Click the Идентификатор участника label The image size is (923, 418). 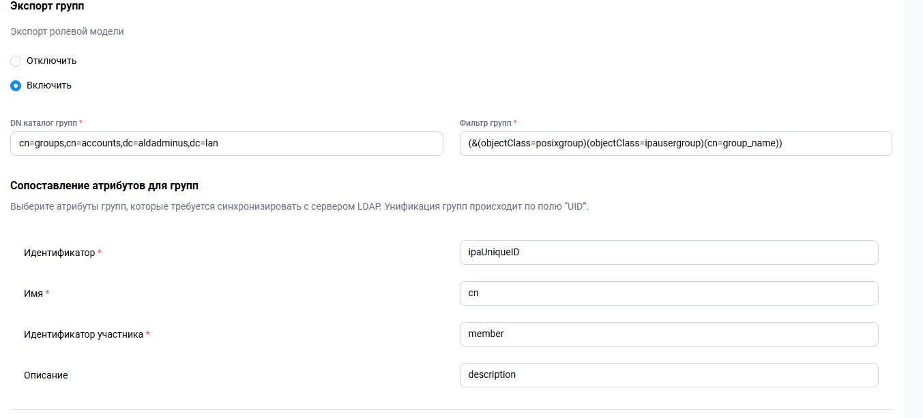87,335
